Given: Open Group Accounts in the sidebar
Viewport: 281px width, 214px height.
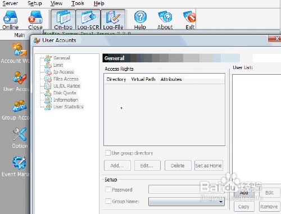Looking at the screenshot, I should tap(16, 110).
